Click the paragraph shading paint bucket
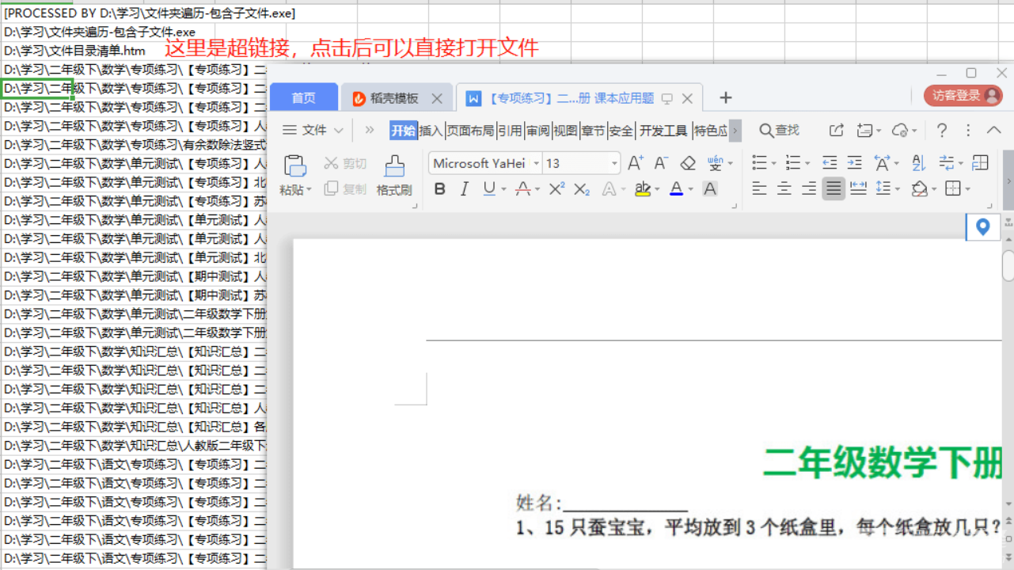This screenshot has width=1014, height=570. click(x=919, y=188)
